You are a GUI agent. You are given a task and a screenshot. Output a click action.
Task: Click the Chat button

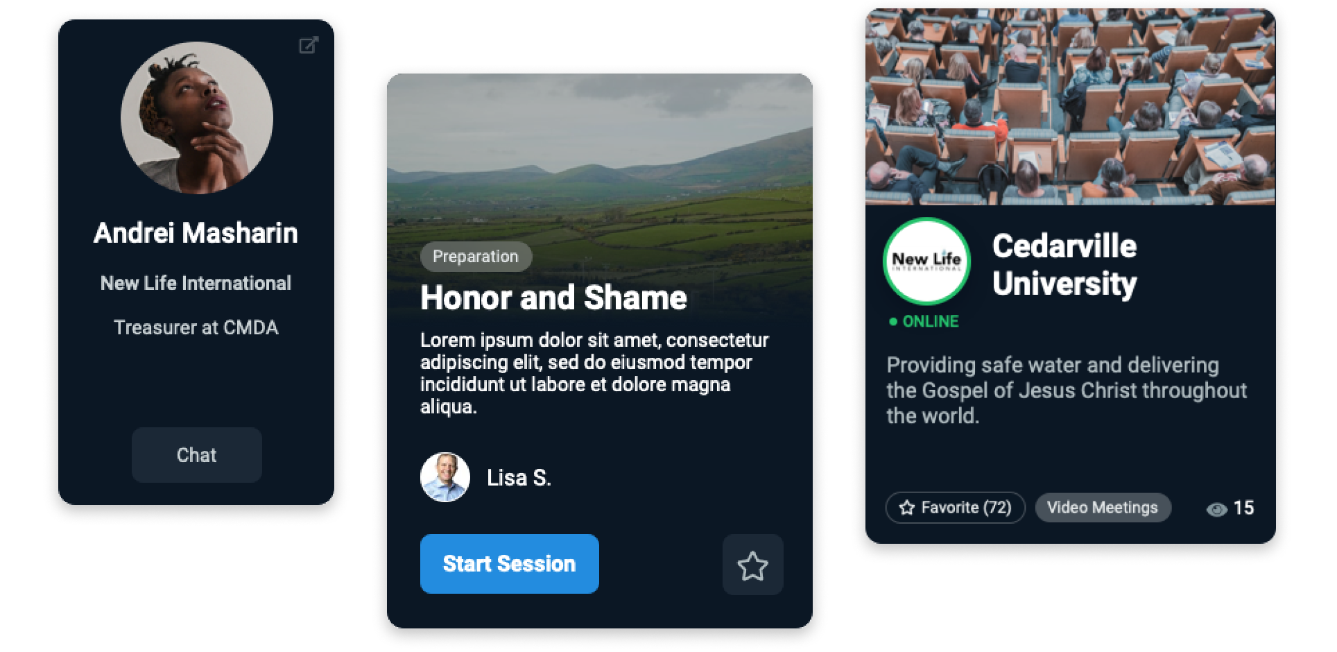[x=197, y=455]
